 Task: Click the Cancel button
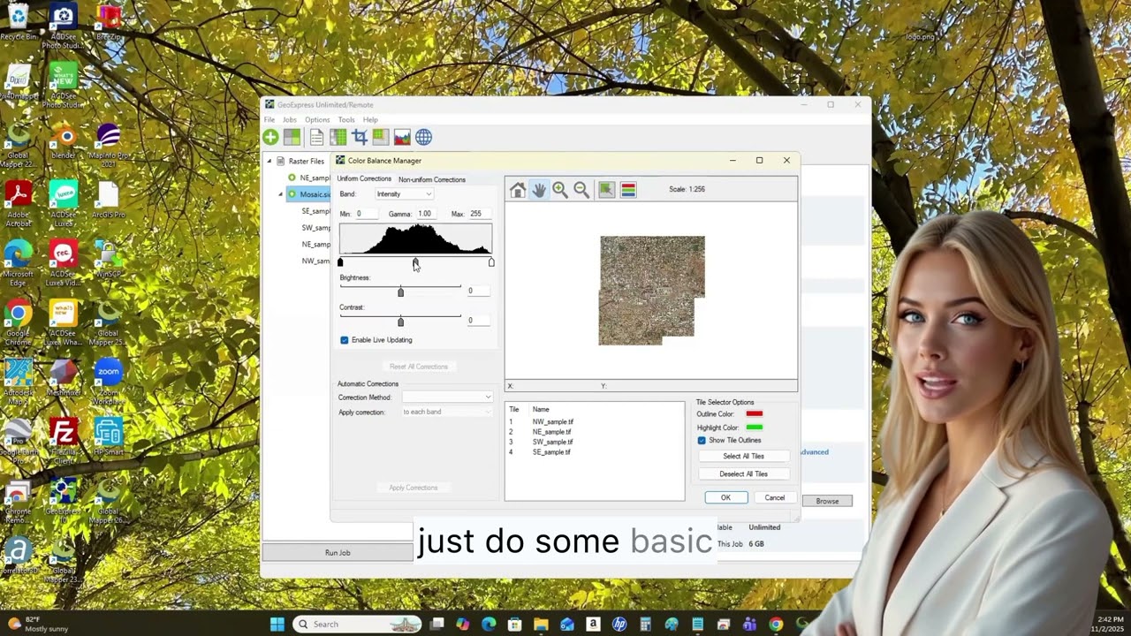tap(775, 497)
